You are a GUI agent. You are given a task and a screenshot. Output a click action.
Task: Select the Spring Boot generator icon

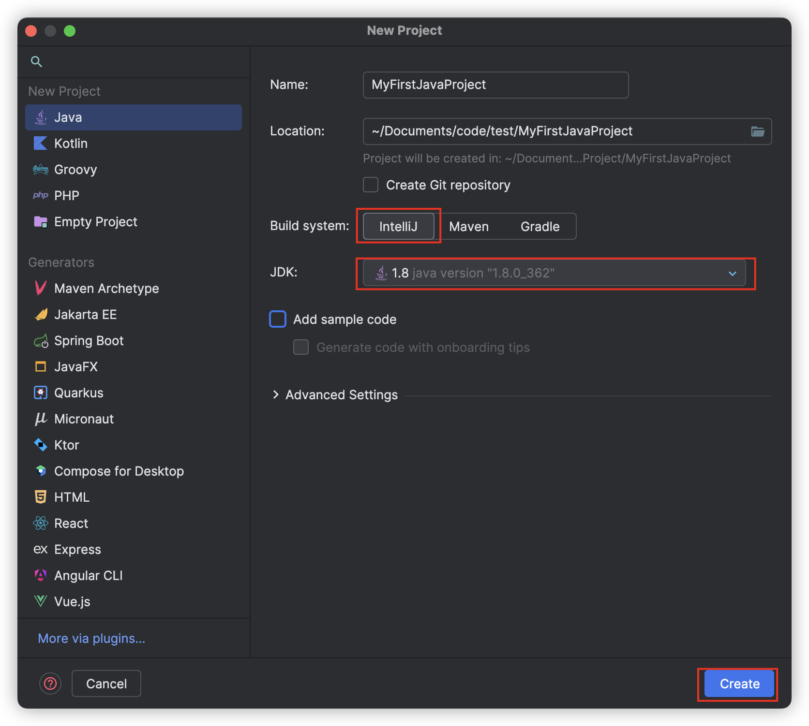pos(41,341)
